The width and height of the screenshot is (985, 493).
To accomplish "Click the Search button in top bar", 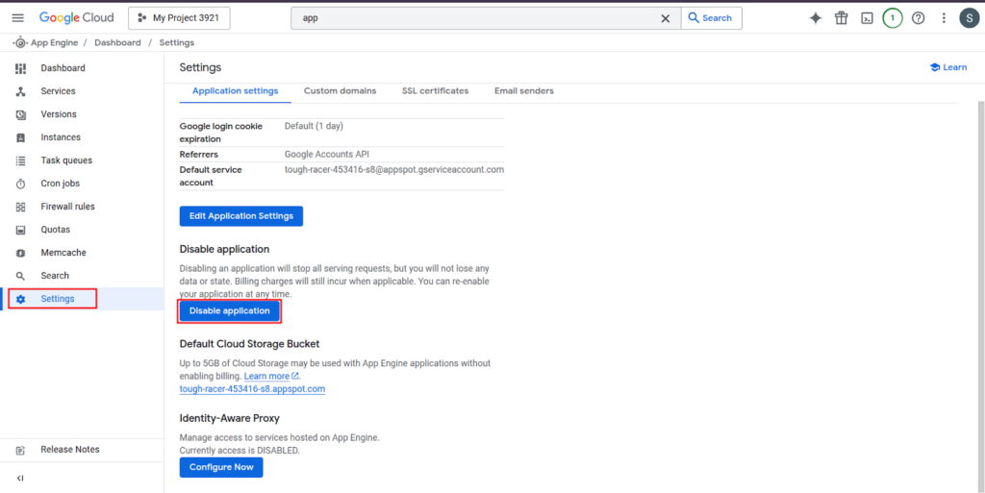I will 711,18.
